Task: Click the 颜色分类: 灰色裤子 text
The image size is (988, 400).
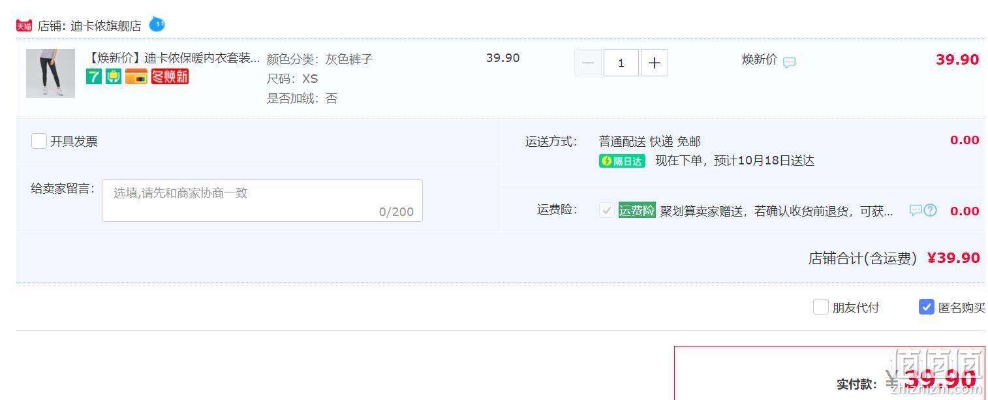Action: pos(320,59)
